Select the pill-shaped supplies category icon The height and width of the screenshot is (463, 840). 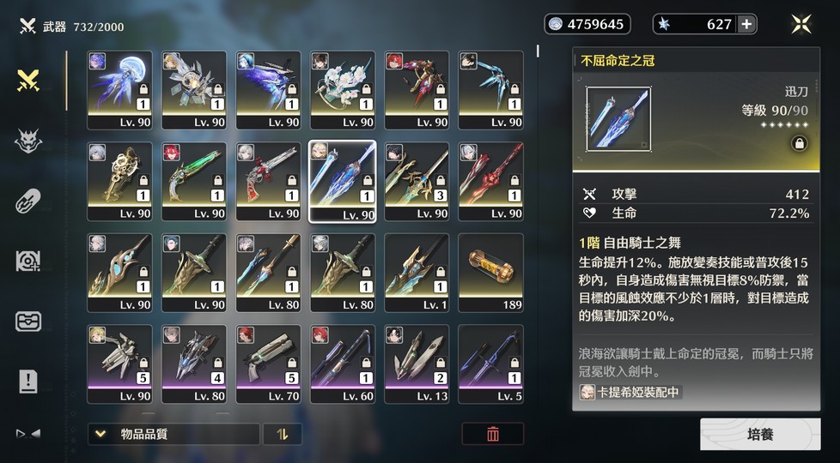(28, 201)
